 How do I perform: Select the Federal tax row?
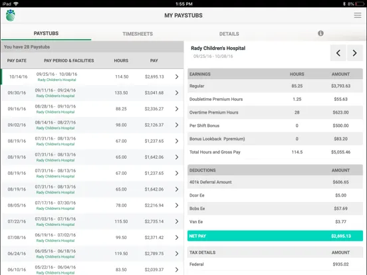point(275,264)
